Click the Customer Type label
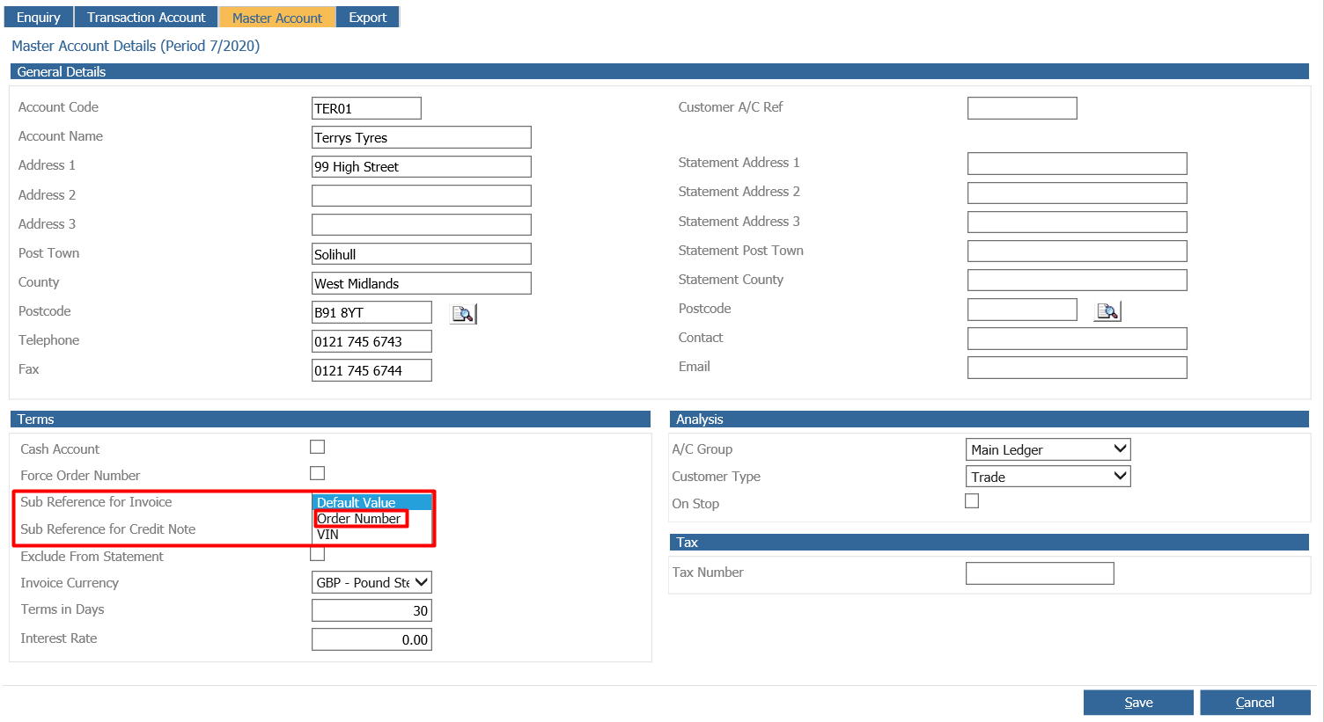 pyautogui.click(x=716, y=477)
